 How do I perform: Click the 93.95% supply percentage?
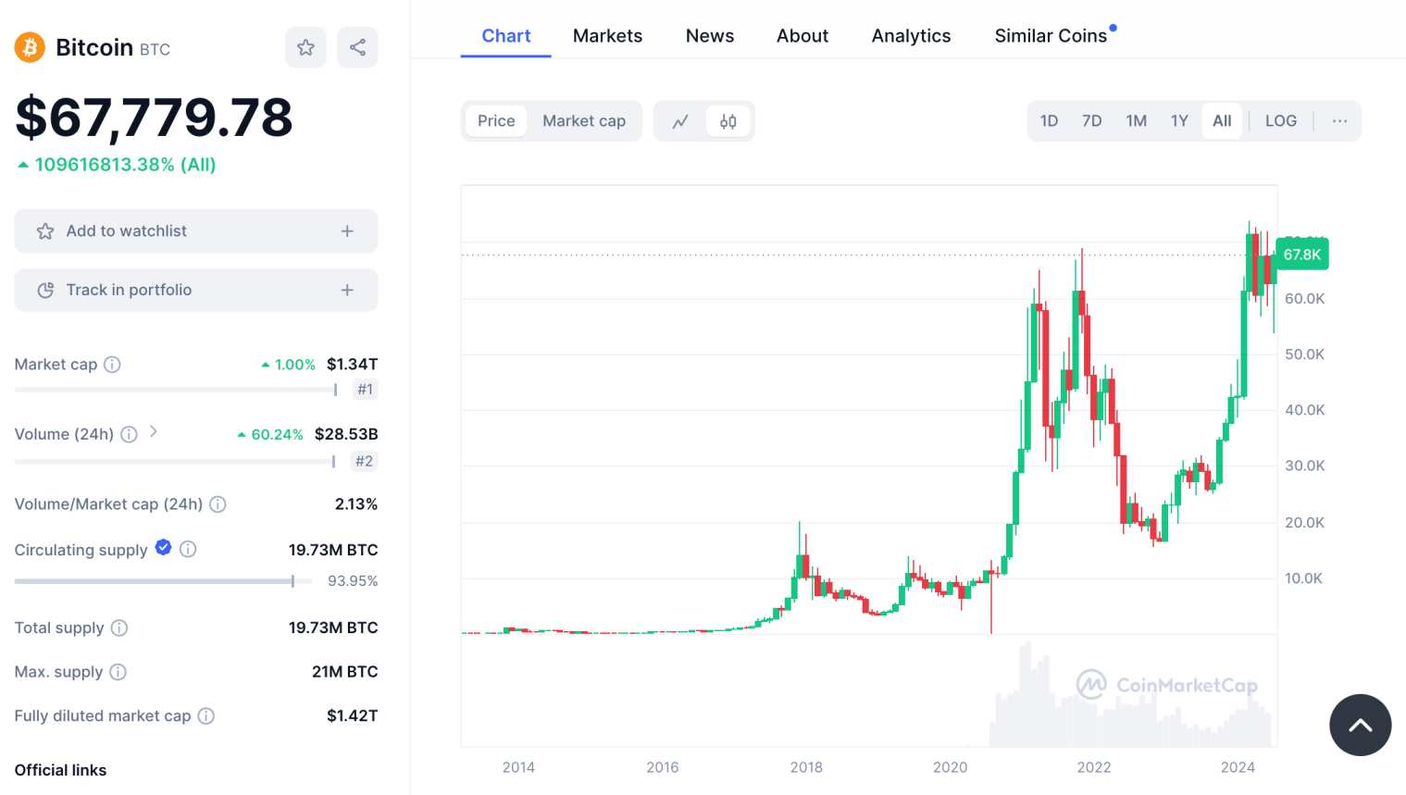point(353,581)
